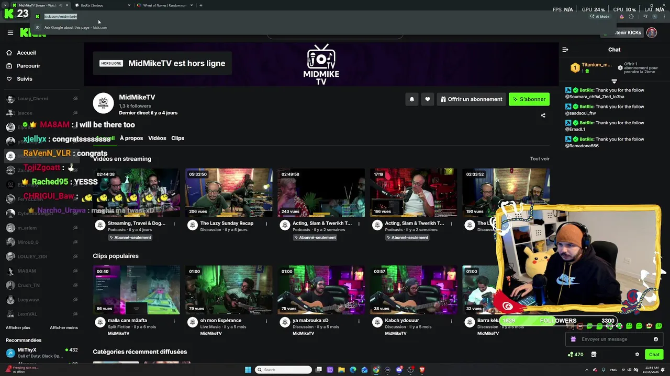
Task: Open options menu for second Acting, Slam & Twerikh video
Action: (x=451, y=224)
